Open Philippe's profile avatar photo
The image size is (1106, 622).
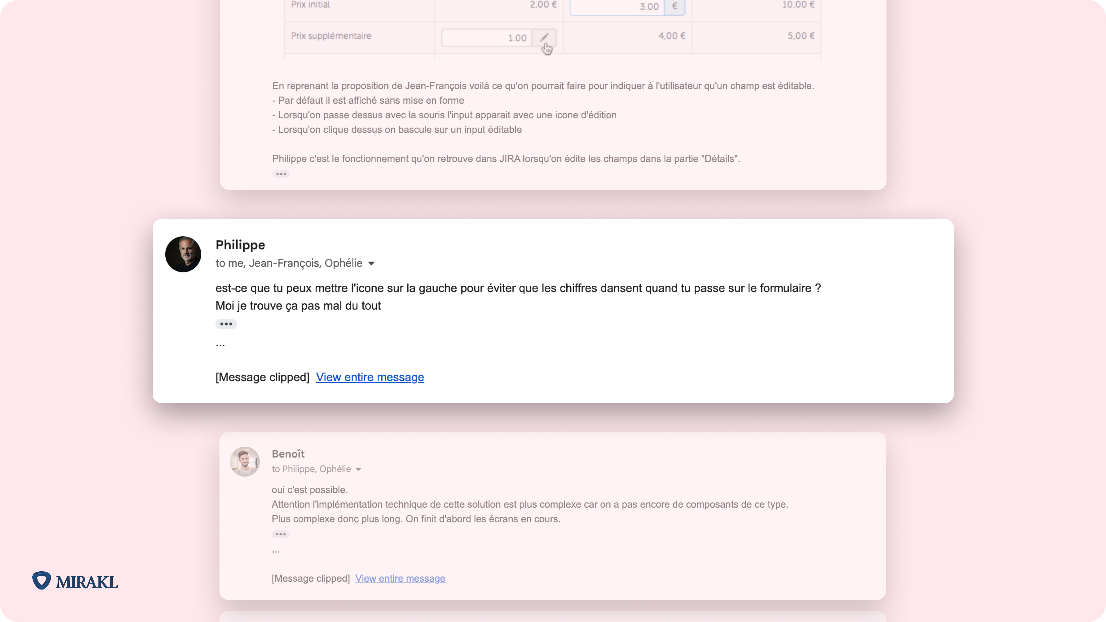coord(183,254)
